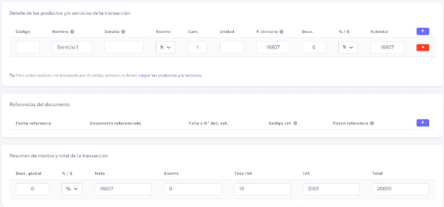Open the product discount % / $ dropdown
Viewport: 444px width, 207px height.
(348, 48)
